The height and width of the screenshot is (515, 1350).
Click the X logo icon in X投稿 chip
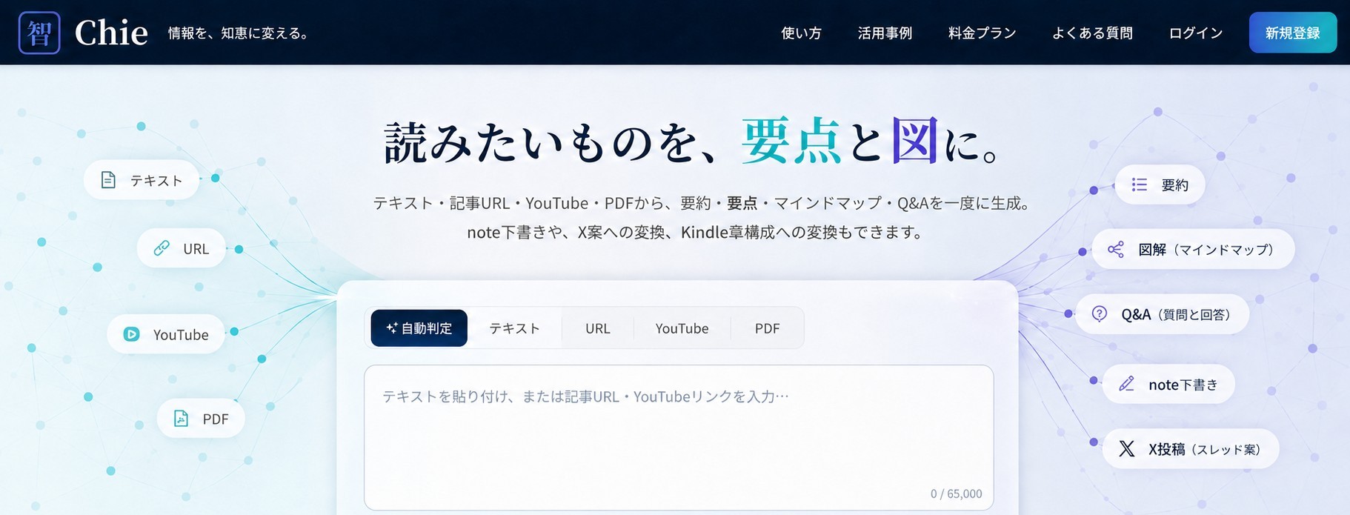click(x=1127, y=448)
